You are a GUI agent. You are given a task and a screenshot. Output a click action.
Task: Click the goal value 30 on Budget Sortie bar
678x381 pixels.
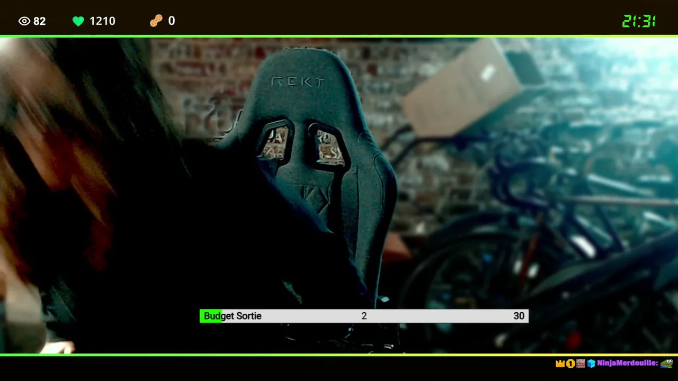[x=519, y=316]
